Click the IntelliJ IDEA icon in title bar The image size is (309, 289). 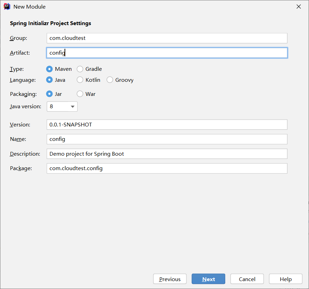click(7, 7)
